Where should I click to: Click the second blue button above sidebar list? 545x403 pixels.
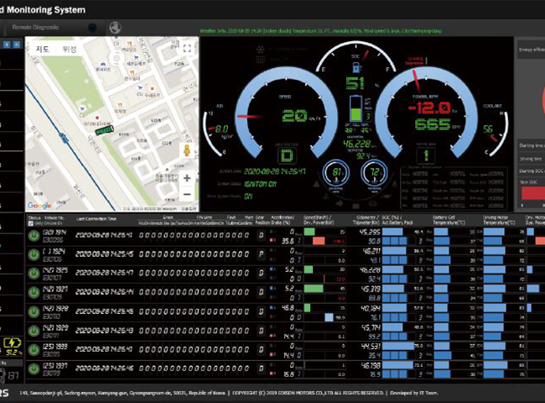pos(18,44)
